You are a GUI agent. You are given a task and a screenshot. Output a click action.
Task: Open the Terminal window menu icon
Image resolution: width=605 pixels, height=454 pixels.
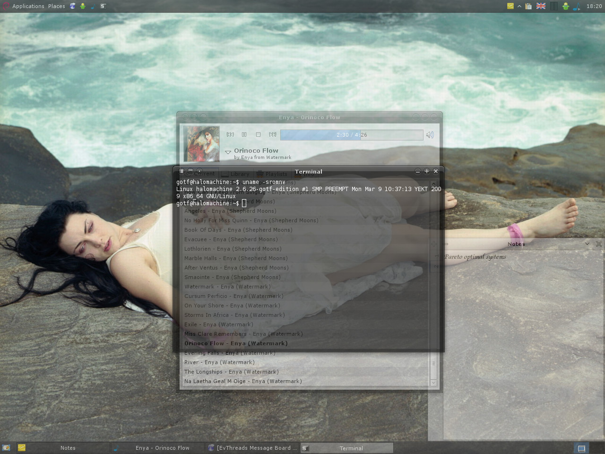coord(181,171)
